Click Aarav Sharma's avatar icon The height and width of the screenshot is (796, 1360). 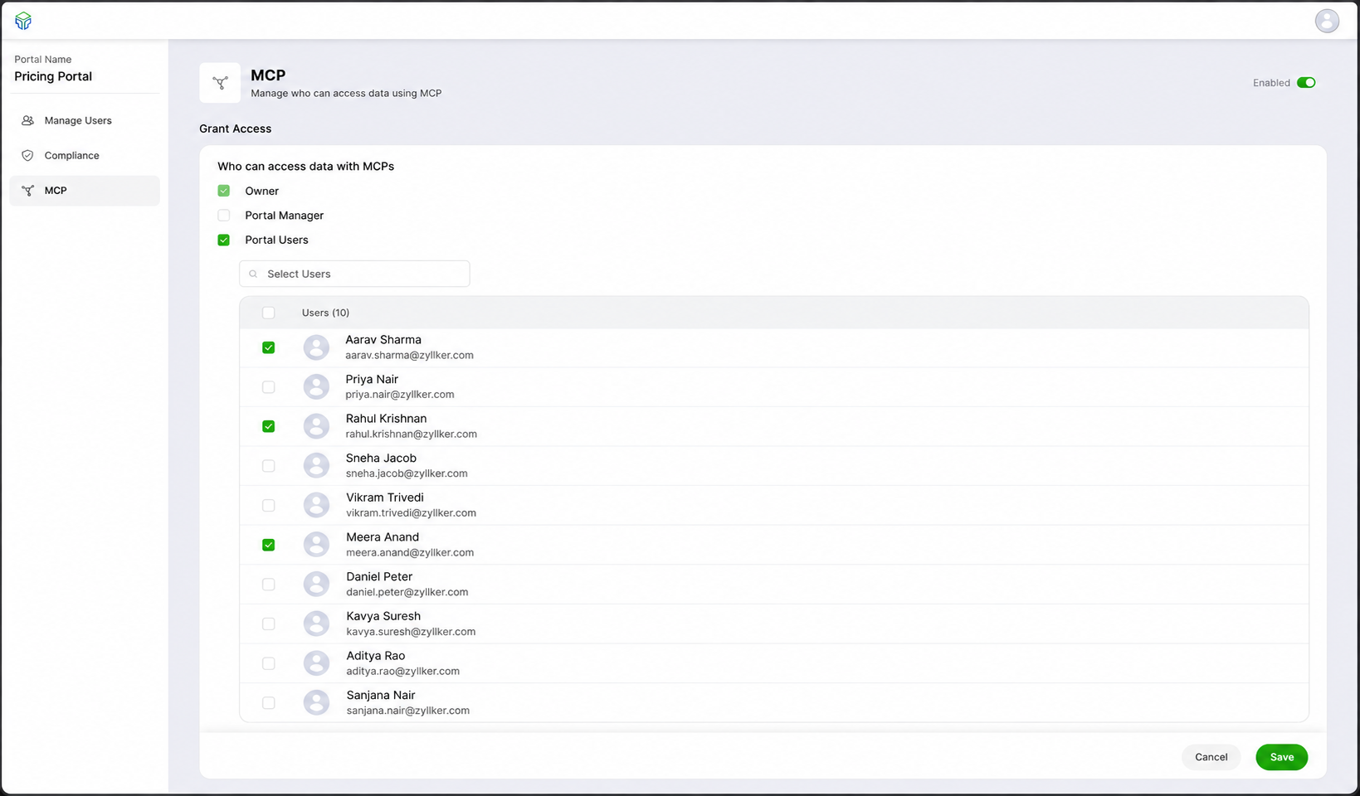(x=316, y=347)
